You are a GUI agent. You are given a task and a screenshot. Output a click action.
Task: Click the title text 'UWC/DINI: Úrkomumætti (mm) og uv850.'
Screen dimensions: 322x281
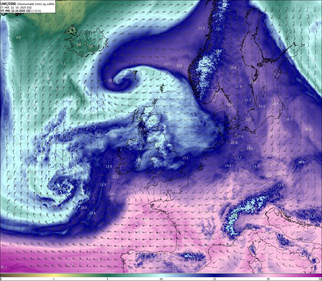point(28,4)
